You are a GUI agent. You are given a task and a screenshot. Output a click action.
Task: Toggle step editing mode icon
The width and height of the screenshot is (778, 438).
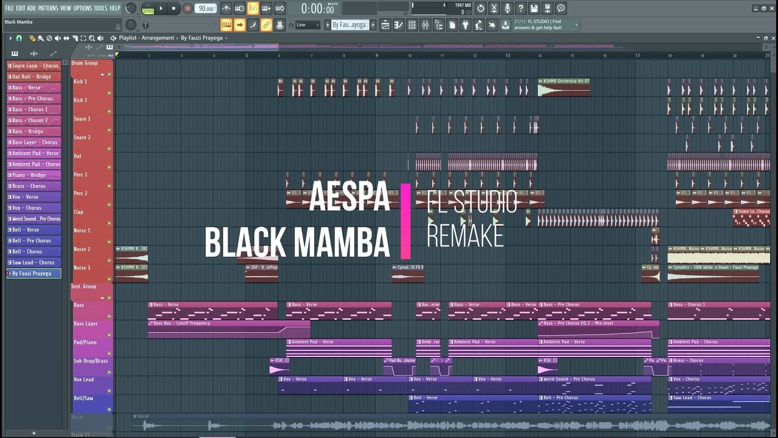pos(253,25)
